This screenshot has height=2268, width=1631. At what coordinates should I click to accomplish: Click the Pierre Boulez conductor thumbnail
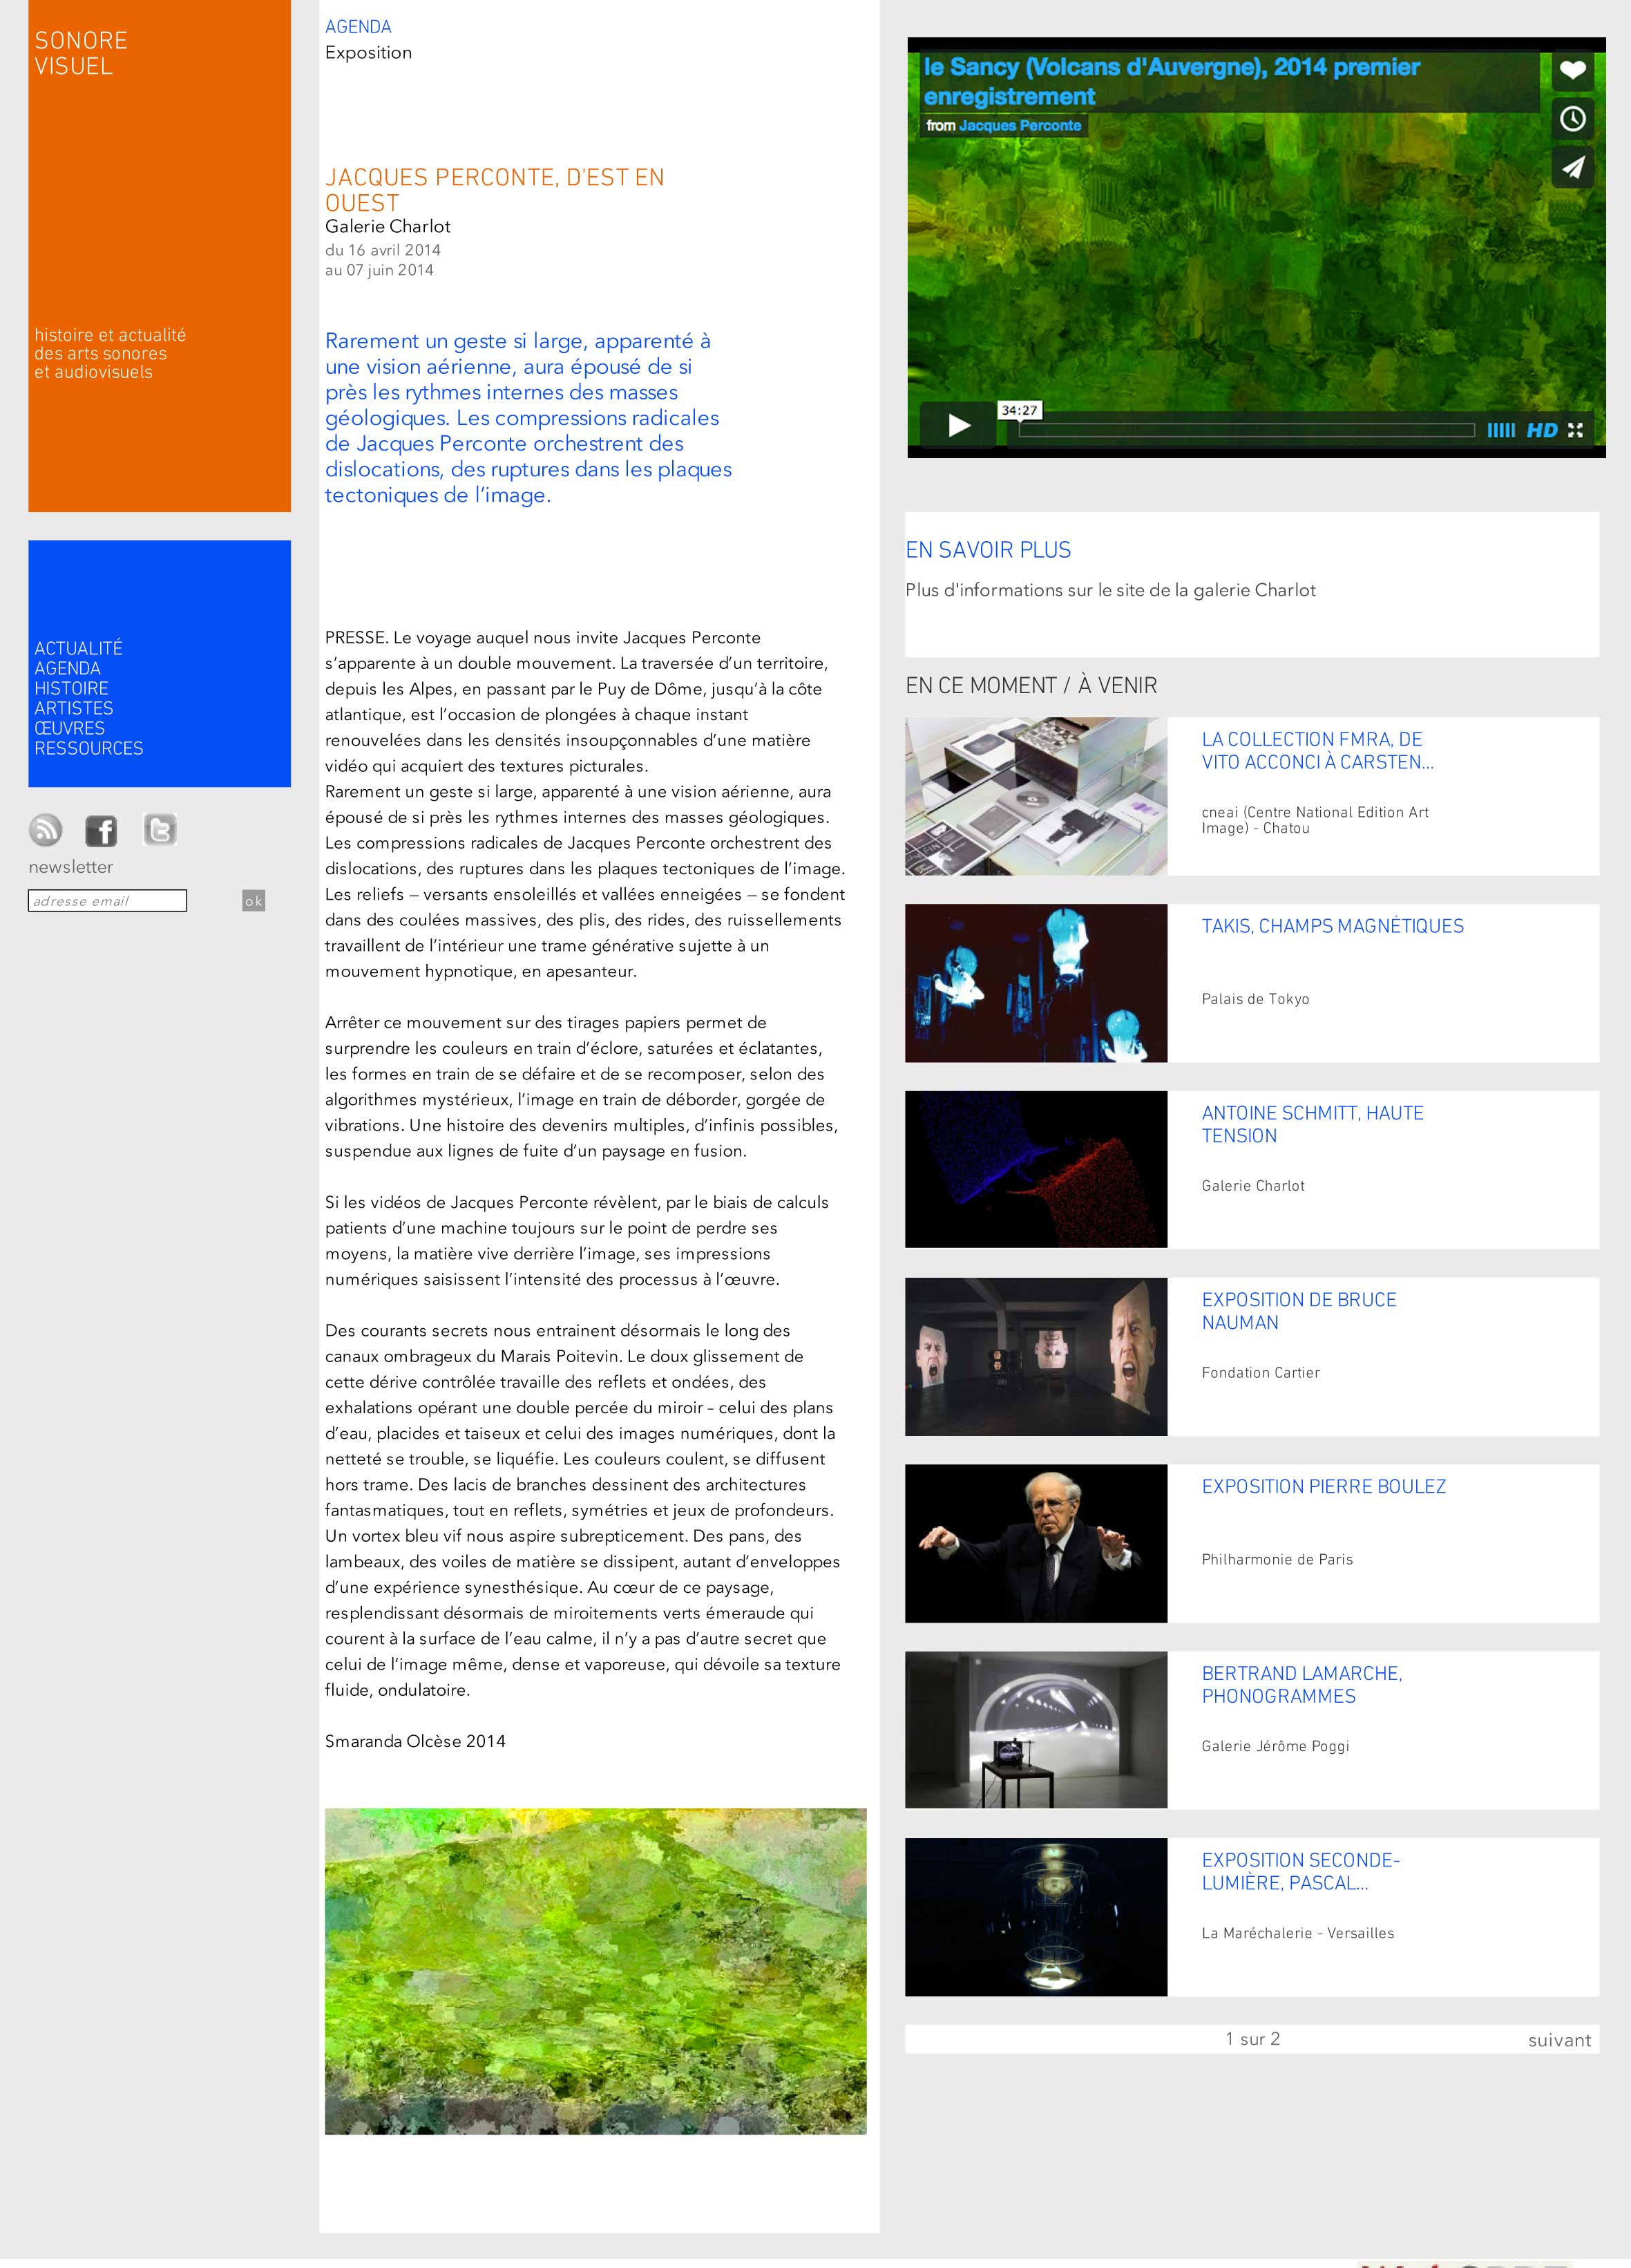1036,1543
